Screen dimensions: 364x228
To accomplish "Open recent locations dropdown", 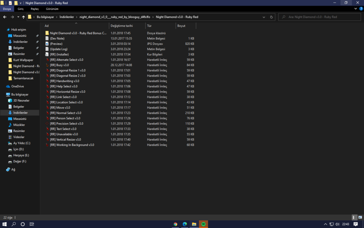I will [x=18, y=17].
